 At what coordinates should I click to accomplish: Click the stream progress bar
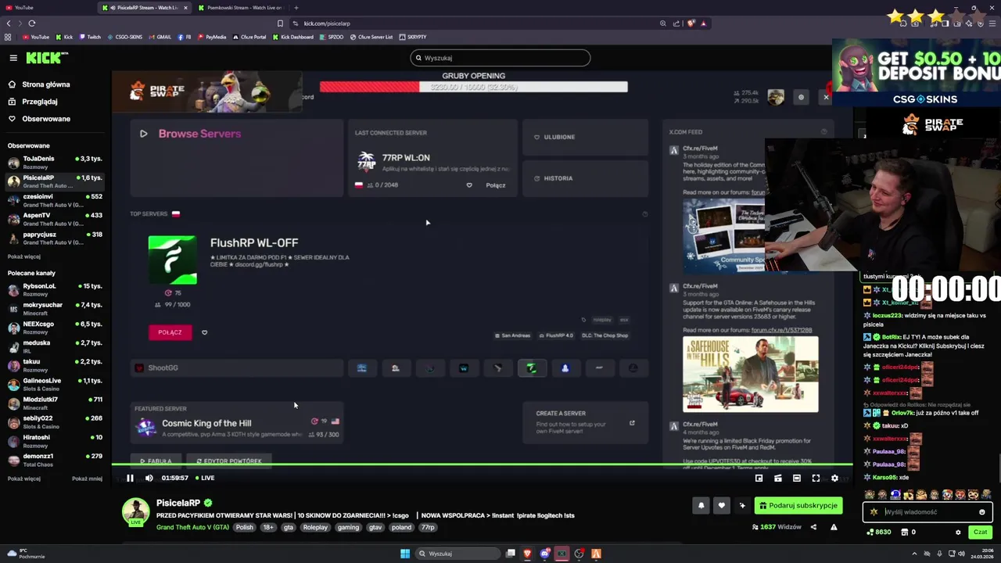(x=482, y=466)
